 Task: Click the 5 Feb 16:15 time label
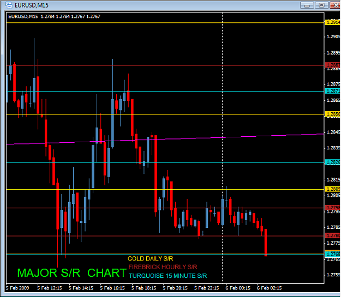112,288
